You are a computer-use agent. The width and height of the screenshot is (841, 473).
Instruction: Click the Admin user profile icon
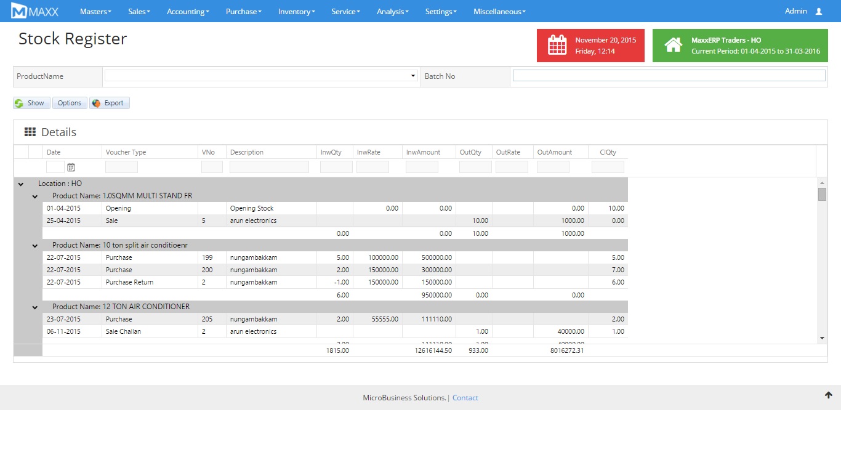click(818, 11)
